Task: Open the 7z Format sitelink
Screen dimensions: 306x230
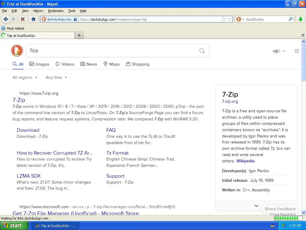Action: point(117,153)
